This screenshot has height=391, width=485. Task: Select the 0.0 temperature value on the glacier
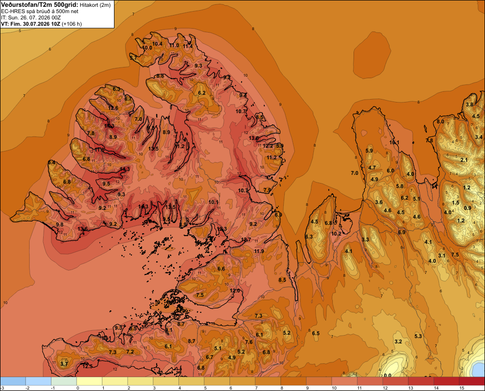(387, 375)
